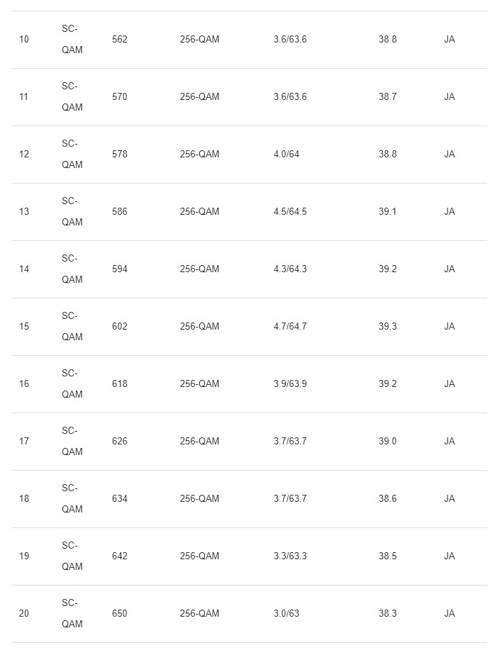Click channel number 10 cell
The height and width of the screenshot is (650, 490).
click(x=24, y=40)
